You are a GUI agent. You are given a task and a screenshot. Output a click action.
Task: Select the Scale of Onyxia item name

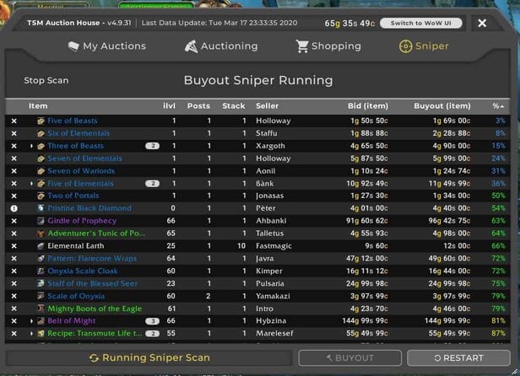click(76, 296)
